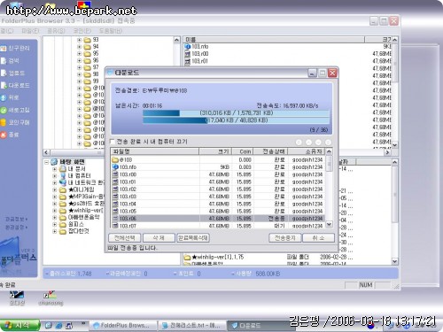This screenshot has width=443, height=332.
Task: Click the 103.nfo icon in main file list
Action: (187, 47)
